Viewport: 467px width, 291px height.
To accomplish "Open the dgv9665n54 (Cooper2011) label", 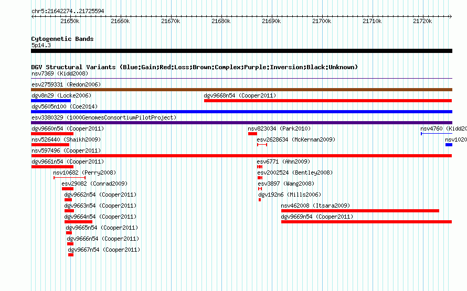I will click(x=102, y=228).
